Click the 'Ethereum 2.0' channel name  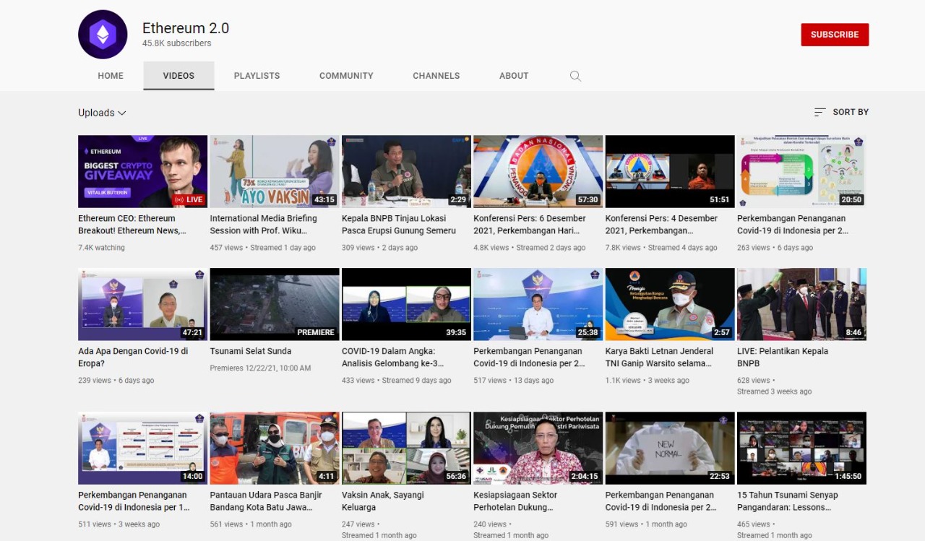[x=186, y=28]
